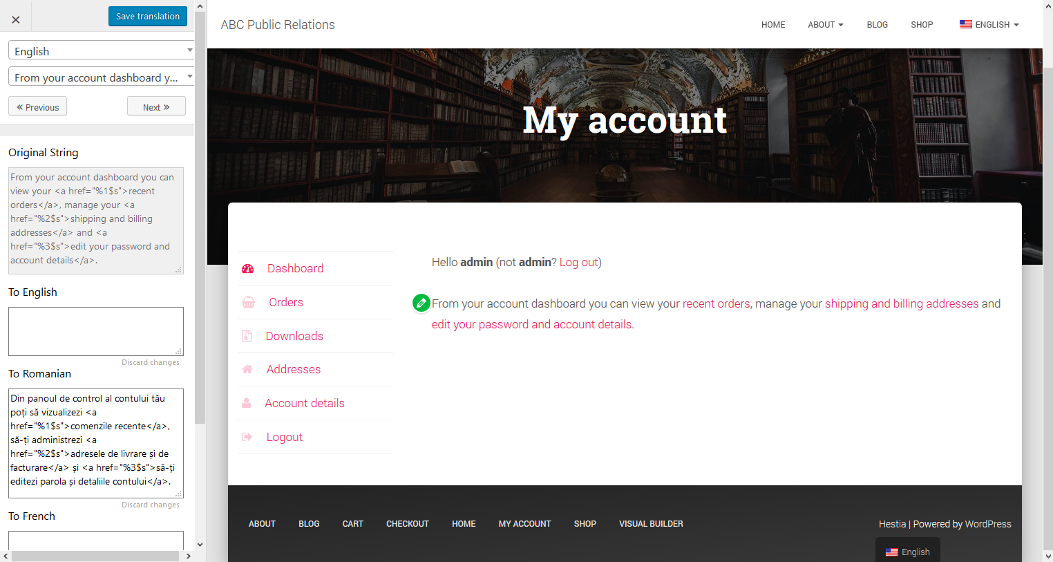The image size is (1053, 562).
Task: Expand the ABOUT menu in the header
Action: (x=826, y=25)
